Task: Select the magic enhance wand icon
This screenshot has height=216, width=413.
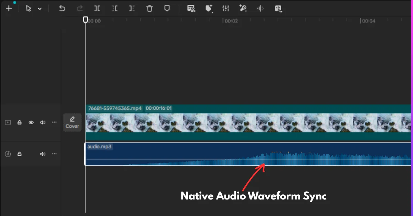Action: [x=243, y=8]
